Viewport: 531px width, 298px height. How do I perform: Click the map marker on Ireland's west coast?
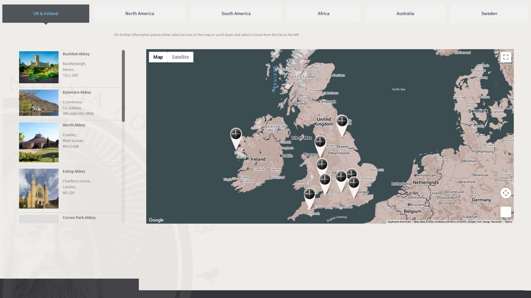click(236, 135)
